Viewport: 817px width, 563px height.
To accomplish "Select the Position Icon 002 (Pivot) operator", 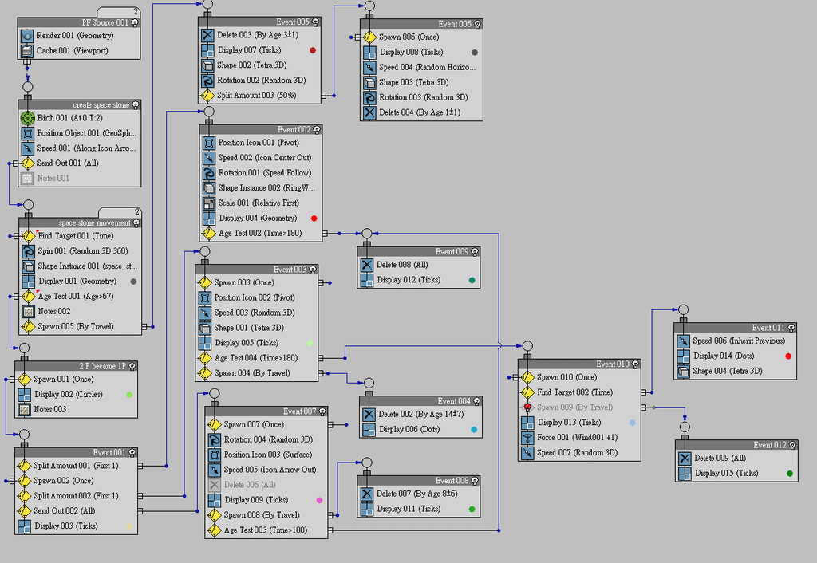I will coord(257,298).
